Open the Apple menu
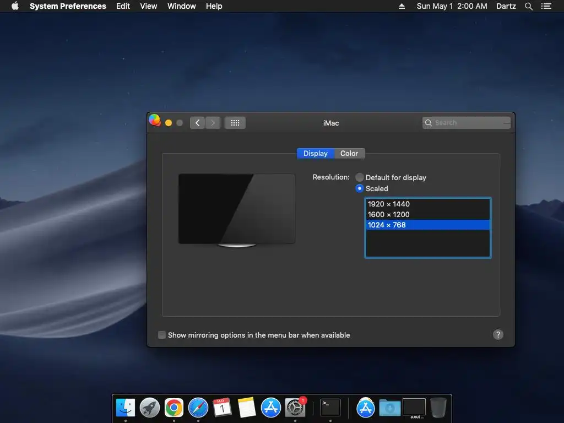564x423 pixels. [15, 6]
